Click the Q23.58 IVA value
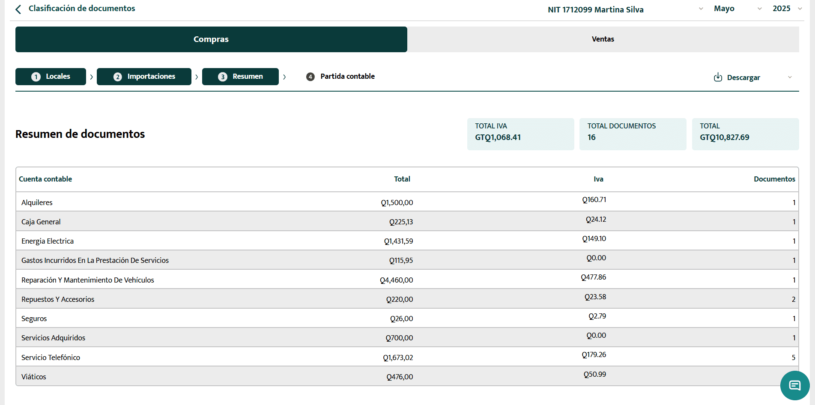Image resolution: width=815 pixels, height=405 pixels. click(x=595, y=297)
